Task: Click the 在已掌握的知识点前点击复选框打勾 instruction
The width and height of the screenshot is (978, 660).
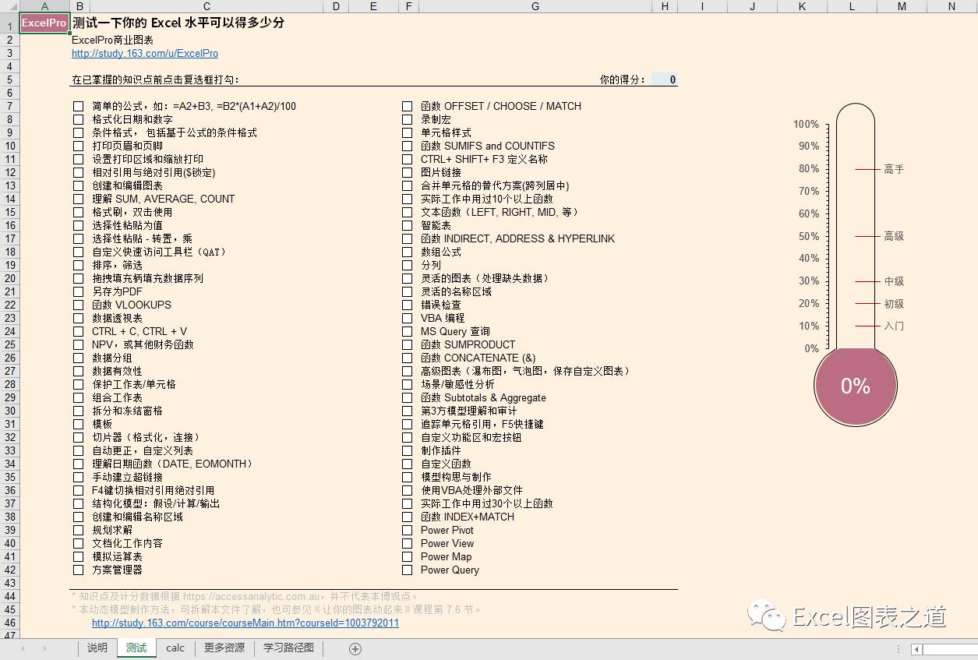Action: [155, 79]
